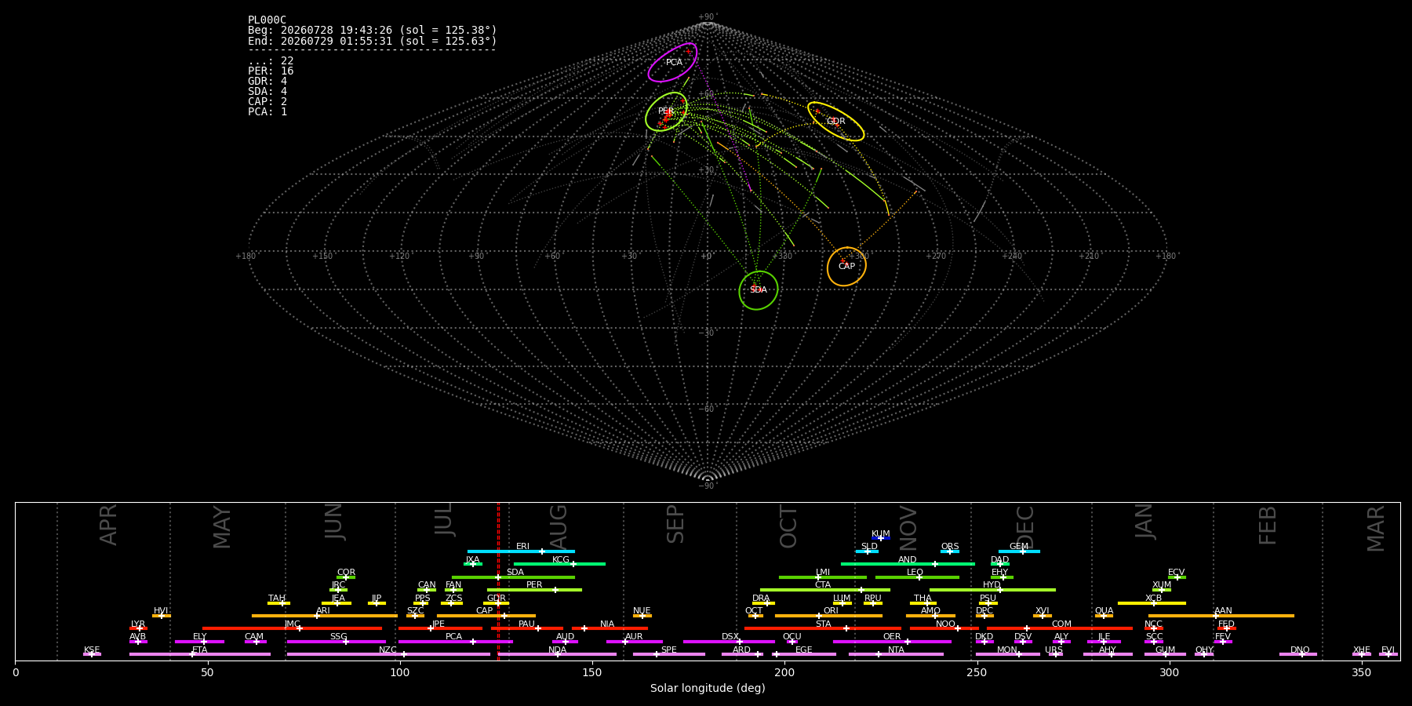Click the magenta PCA bar in the timeline
This screenshot has width=1412, height=706.
[x=455, y=642]
